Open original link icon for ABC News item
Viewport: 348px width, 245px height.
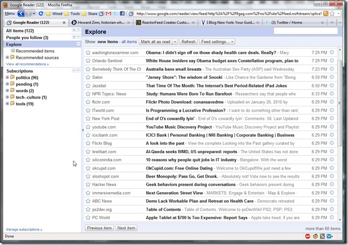click(332, 201)
